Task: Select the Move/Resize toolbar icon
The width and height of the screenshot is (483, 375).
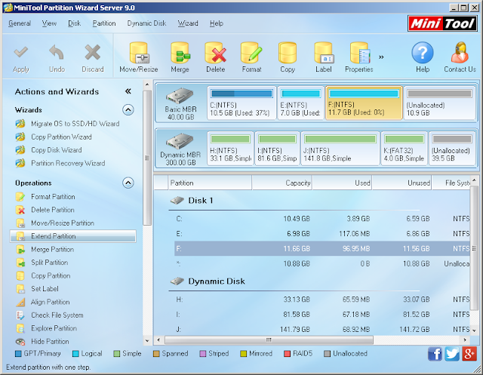Action: click(139, 53)
